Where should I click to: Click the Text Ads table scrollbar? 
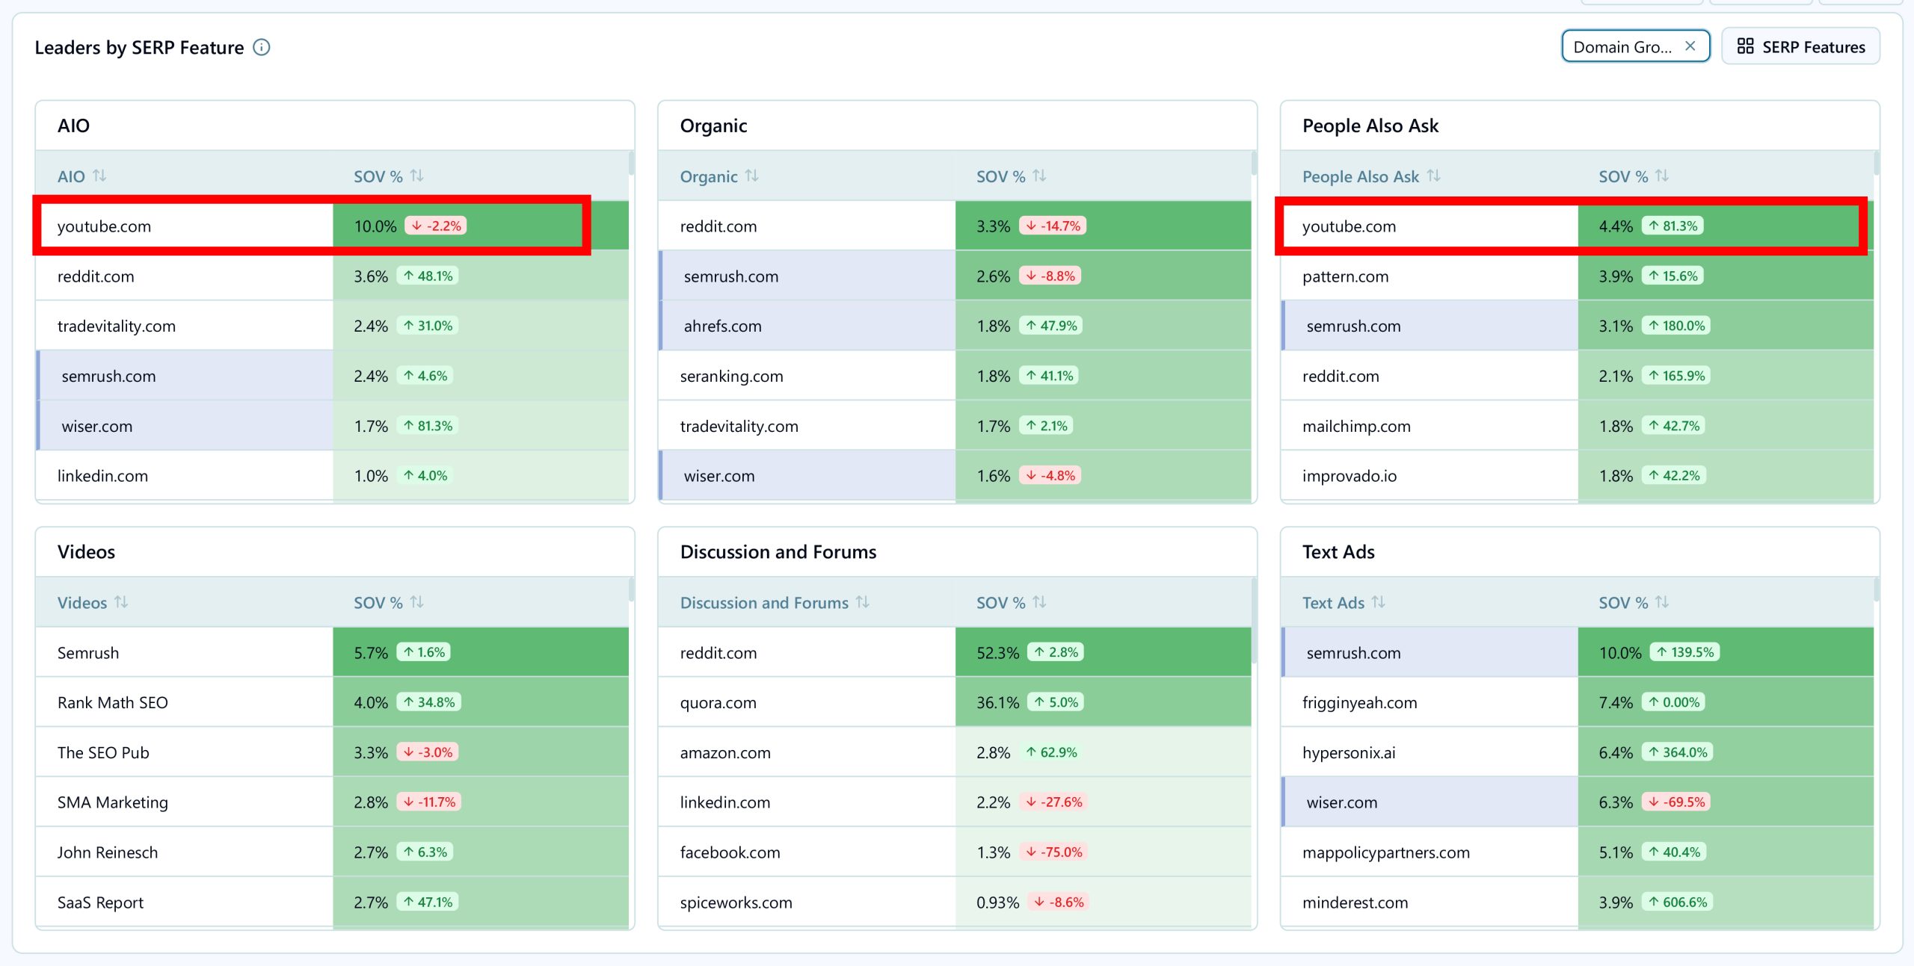(x=1877, y=589)
